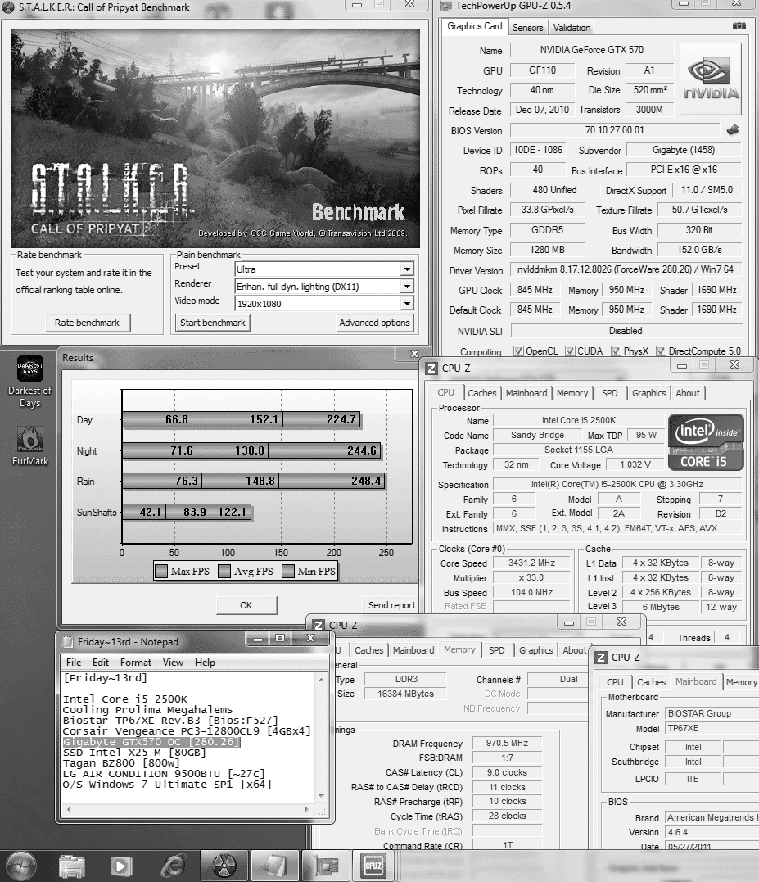Toggle the CUDA checkbox in GPU-Z
The height and width of the screenshot is (882, 759).
570,351
